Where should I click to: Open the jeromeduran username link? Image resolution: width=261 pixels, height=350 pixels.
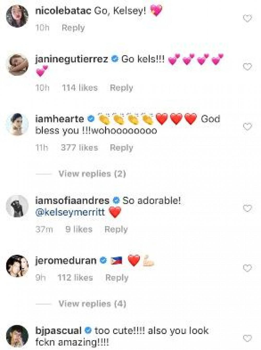66,260
